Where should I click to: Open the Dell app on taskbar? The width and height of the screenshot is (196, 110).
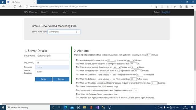pyautogui.click(x=78, y=107)
